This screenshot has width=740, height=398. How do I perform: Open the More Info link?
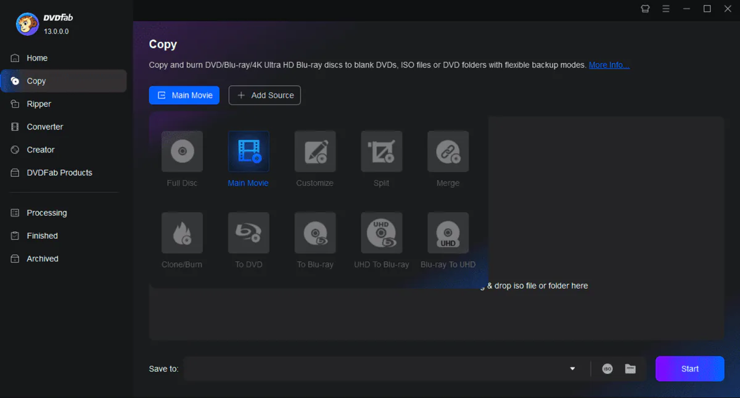click(x=609, y=65)
